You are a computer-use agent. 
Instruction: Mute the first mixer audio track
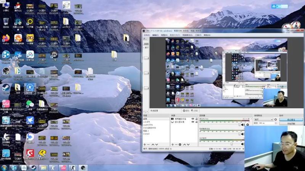coord(243,125)
